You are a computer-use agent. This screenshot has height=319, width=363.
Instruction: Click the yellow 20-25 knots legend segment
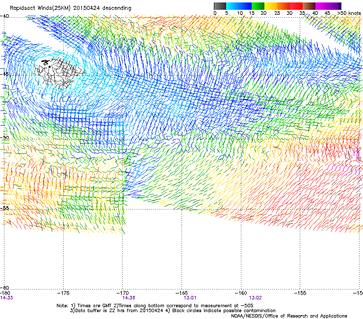click(x=271, y=6)
